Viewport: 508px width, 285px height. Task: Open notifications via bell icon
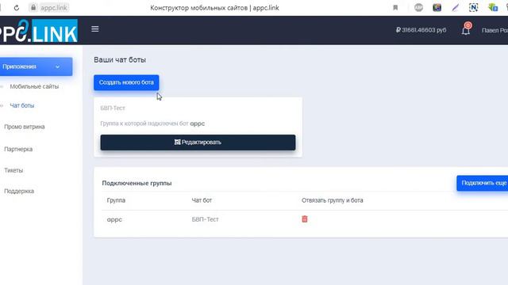click(466, 29)
